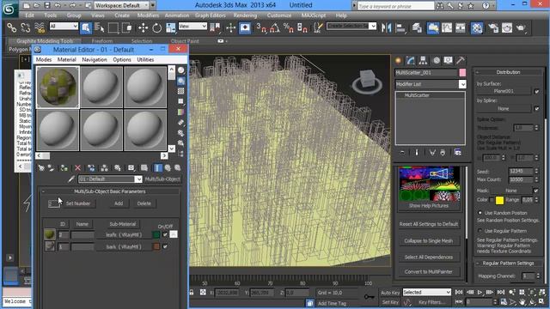Toggle the Set Key button
The image size is (550, 309).
point(390,302)
